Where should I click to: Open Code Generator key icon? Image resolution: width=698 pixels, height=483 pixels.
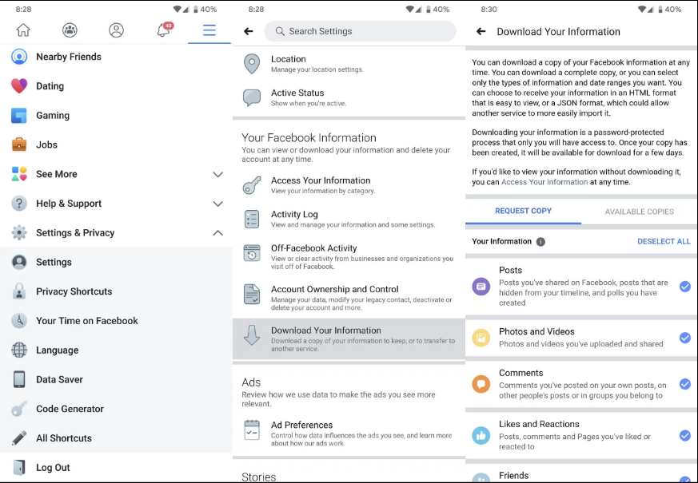[x=19, y=409]
